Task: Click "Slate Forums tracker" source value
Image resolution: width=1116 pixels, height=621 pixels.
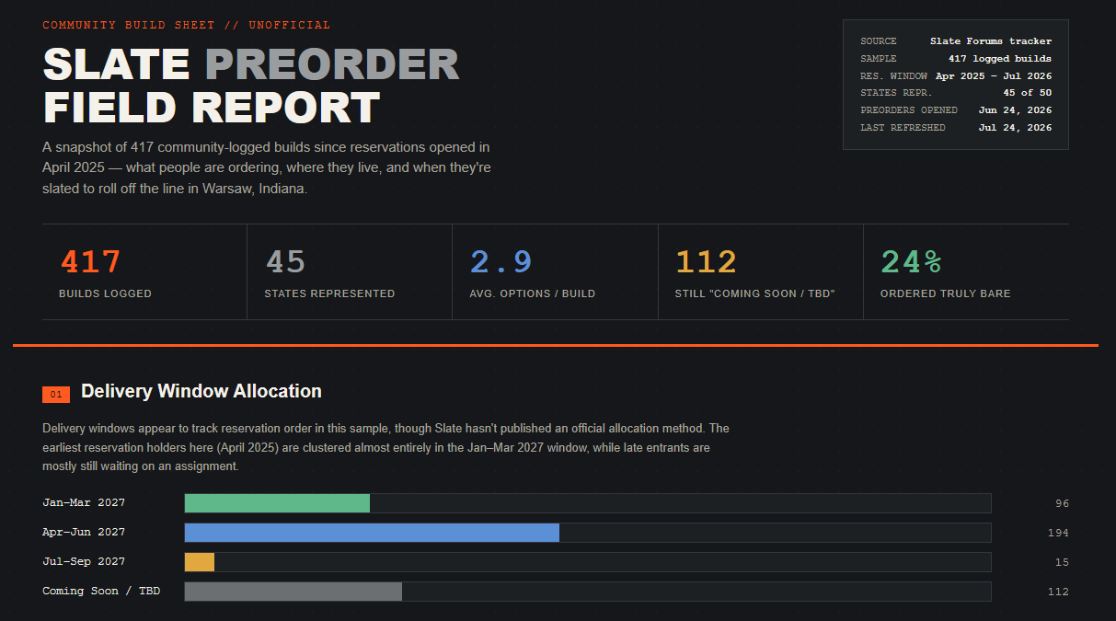Action: point(991,41)
